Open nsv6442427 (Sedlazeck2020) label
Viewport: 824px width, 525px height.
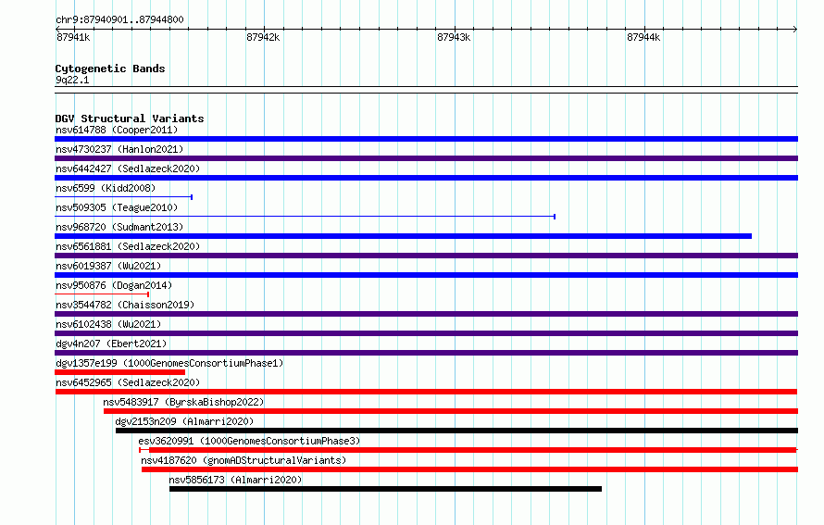[128, 169]
